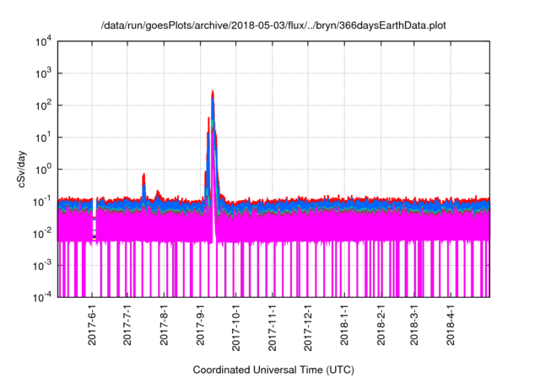This screenshot has width=540, height=378.
Task: Click the white data gap near 2017-6-1
Action: click(x=94, y=219)
